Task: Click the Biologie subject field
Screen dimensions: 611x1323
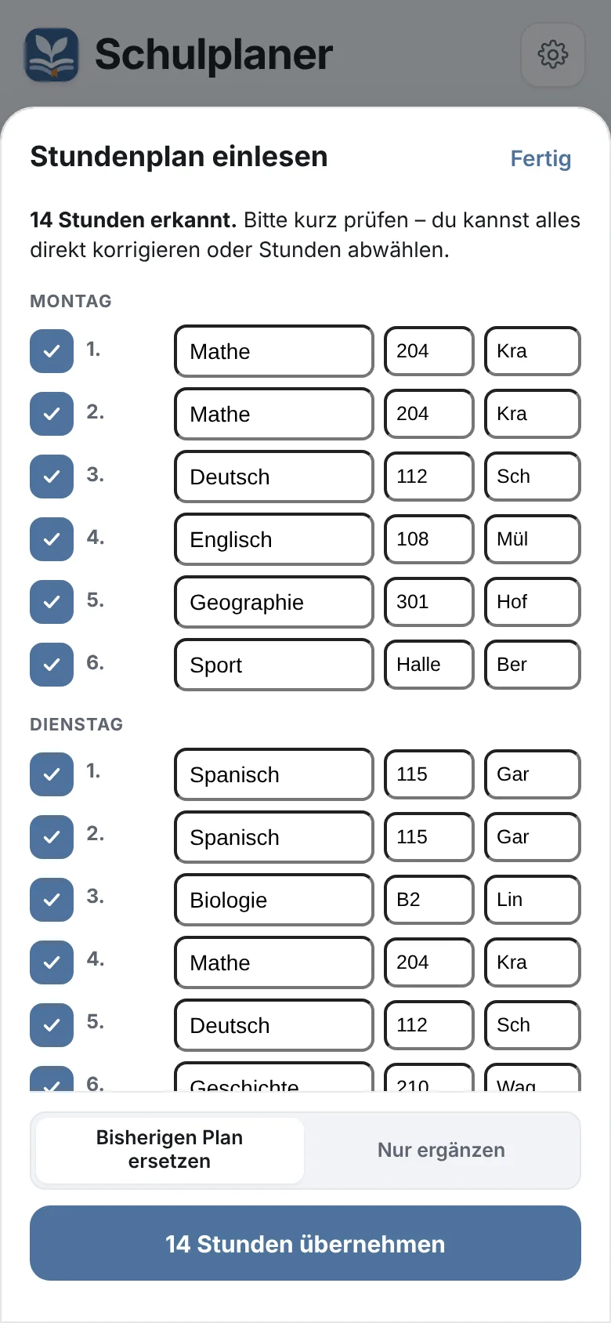Action: [x=274, y=900]
